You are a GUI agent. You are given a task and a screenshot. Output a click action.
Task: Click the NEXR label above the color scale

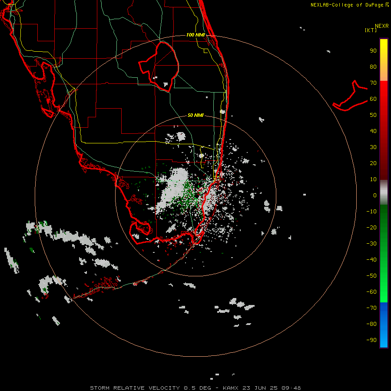[x=381, y=26]
